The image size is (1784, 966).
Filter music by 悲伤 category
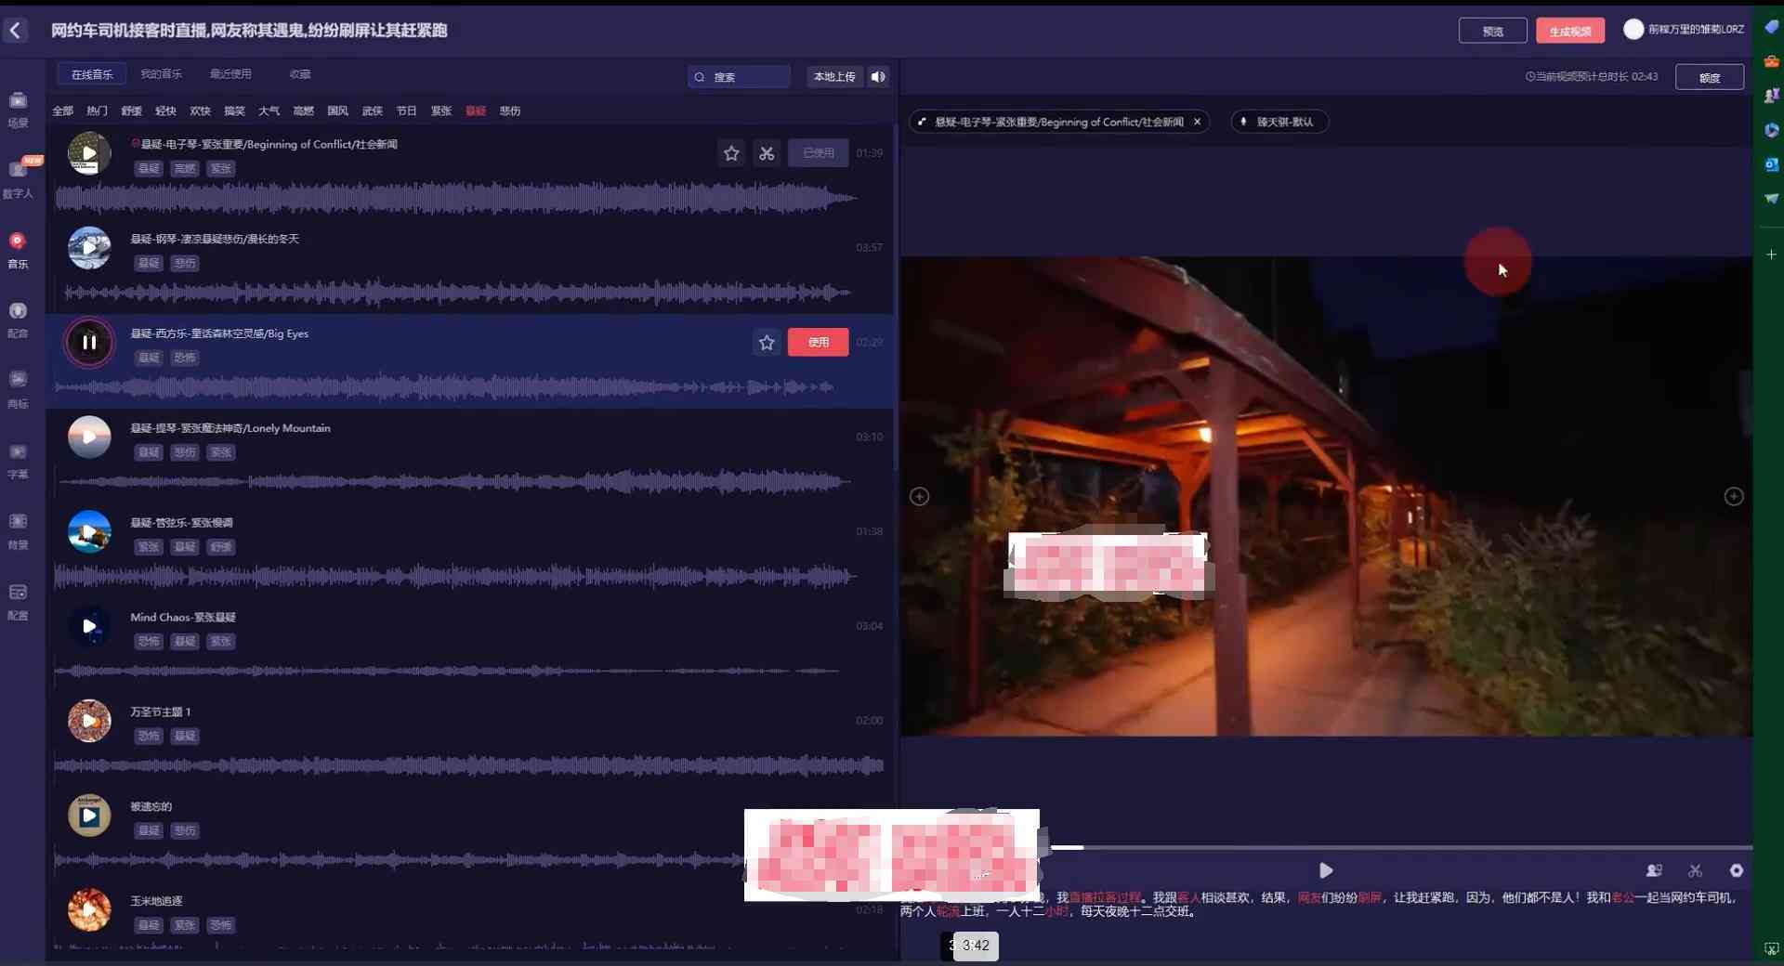[x=510, y=111]
